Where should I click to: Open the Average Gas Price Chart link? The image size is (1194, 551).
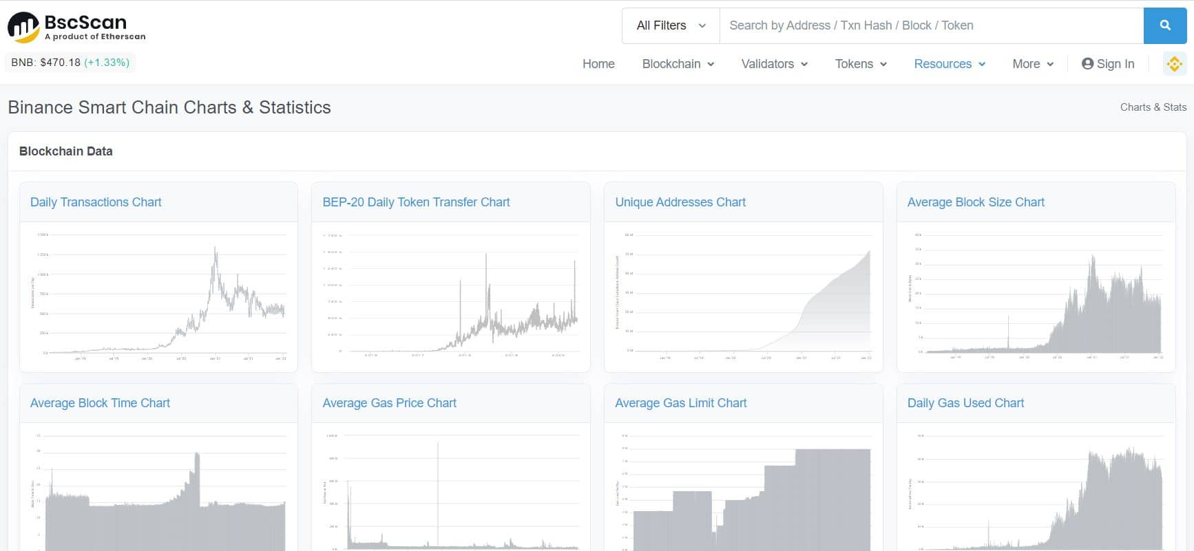point(389,403)
